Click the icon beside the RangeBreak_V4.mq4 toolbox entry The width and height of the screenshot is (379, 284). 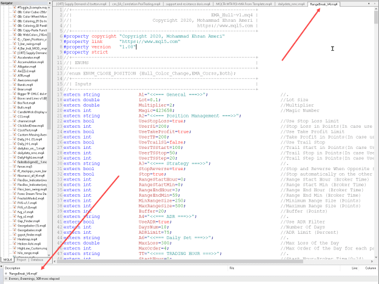[6, 274]
